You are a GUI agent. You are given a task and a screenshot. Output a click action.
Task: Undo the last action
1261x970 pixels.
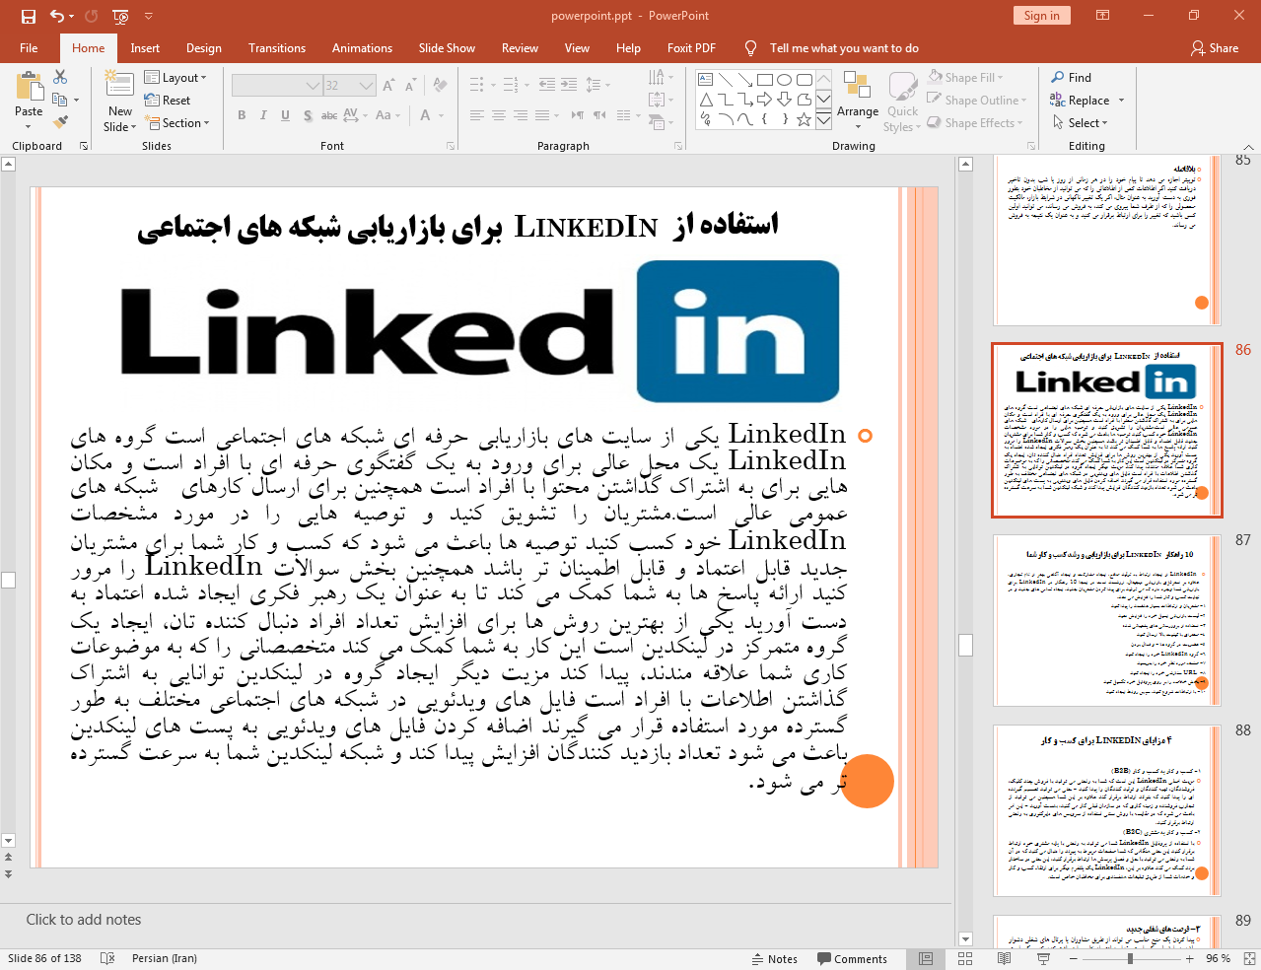pos(57,16)
